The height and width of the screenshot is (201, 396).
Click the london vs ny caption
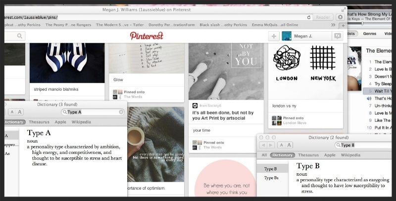284,106
